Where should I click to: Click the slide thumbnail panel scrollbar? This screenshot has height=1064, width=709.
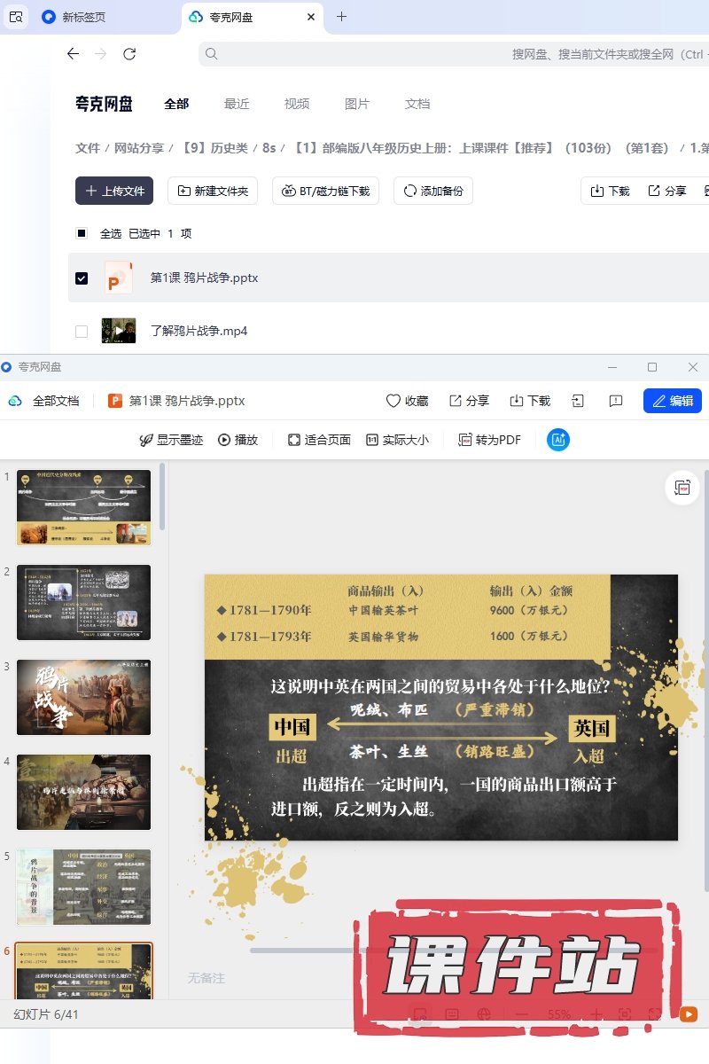point(162,497)
